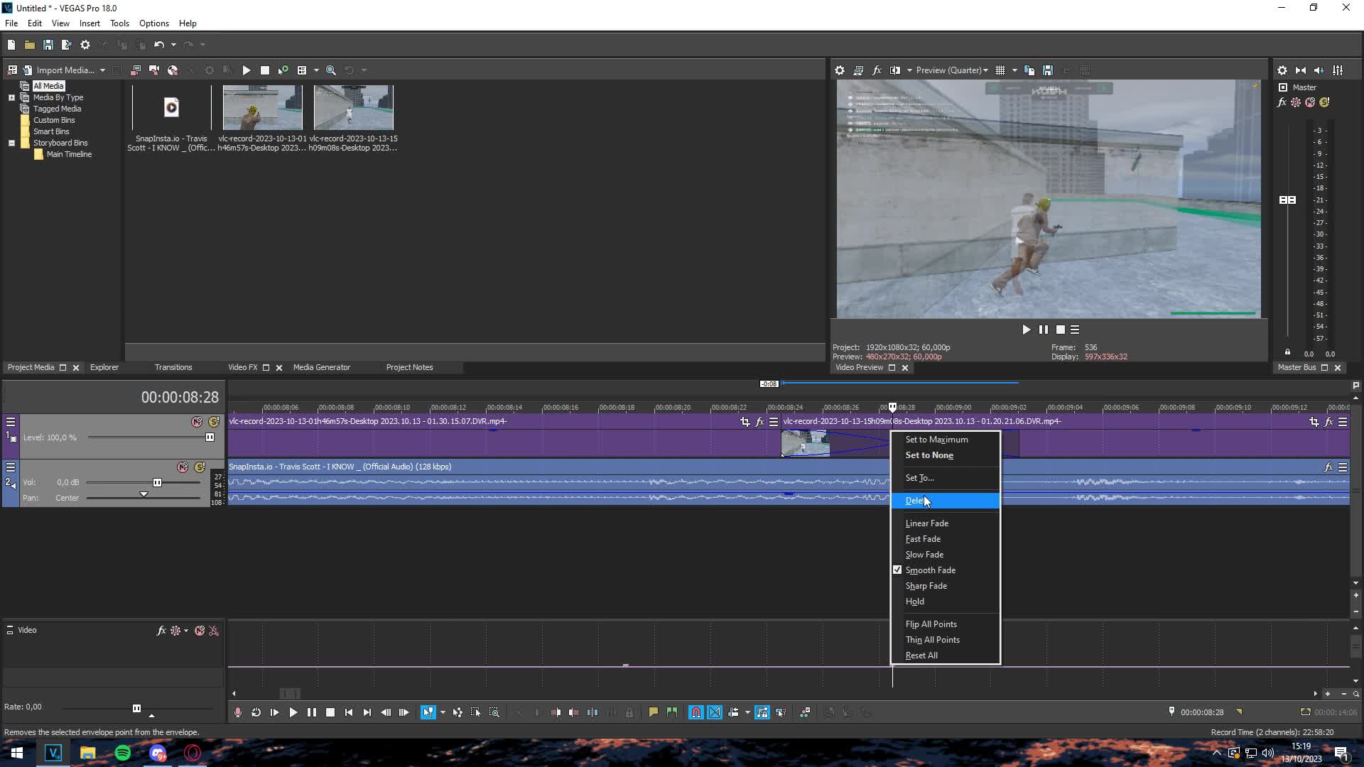Expand the Media By Type tree node
1364x767 pixels.
(x=11, y=97)
